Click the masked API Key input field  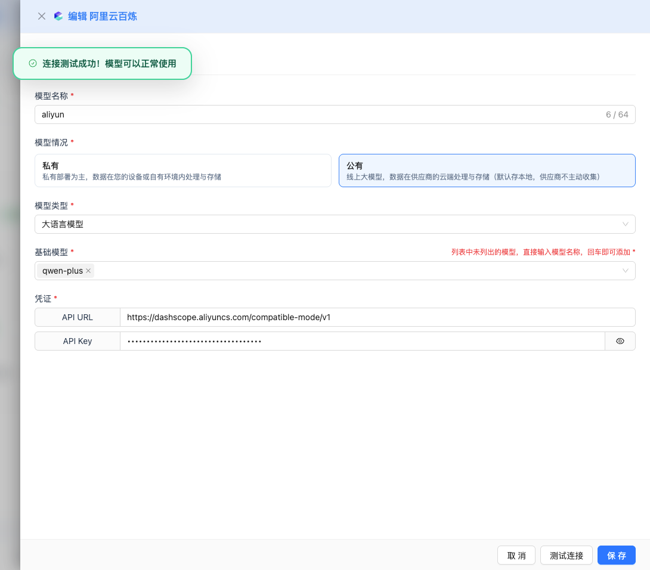(361, 341)
